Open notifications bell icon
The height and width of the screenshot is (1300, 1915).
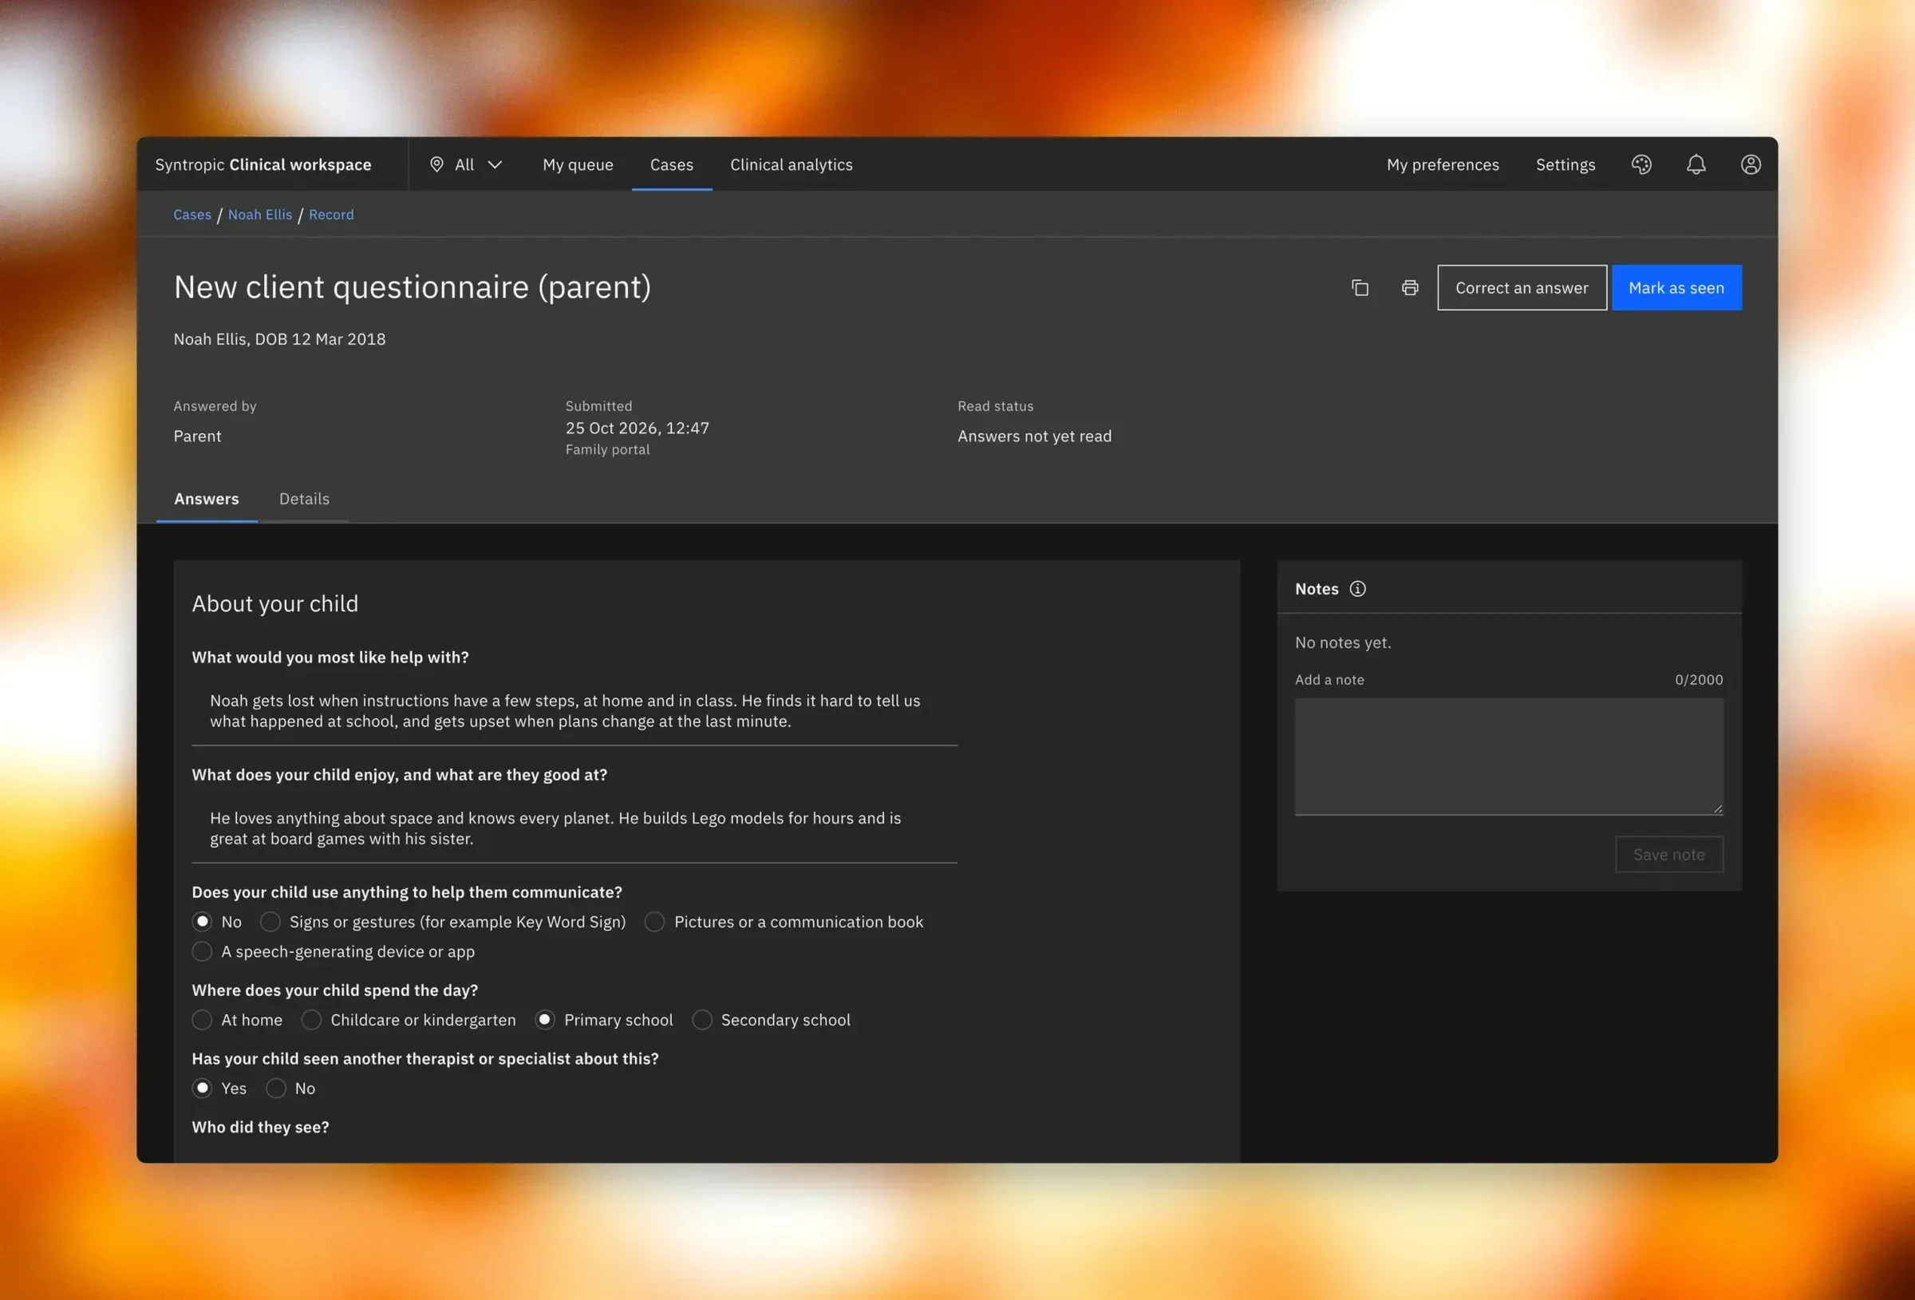click(x=1696, y=165)
